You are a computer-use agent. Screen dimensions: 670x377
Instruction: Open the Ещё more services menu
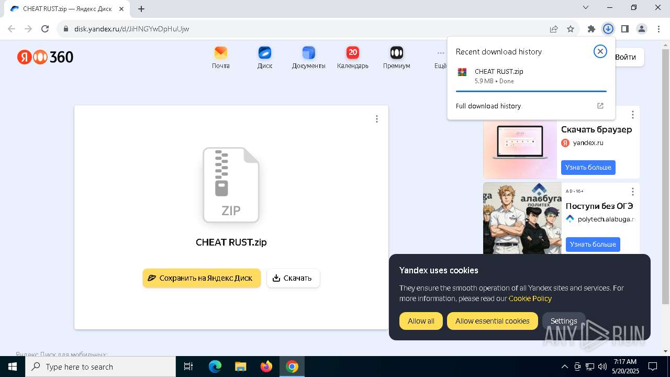click(x=440, y=58)
